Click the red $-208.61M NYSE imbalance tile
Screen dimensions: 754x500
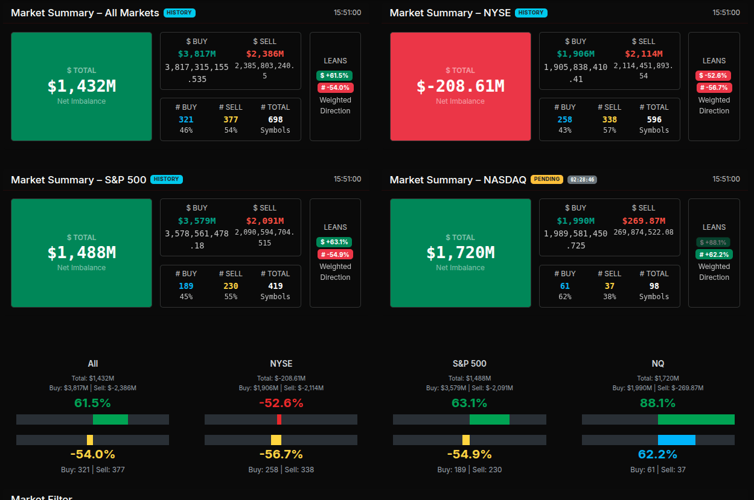[x=460, y=86]
